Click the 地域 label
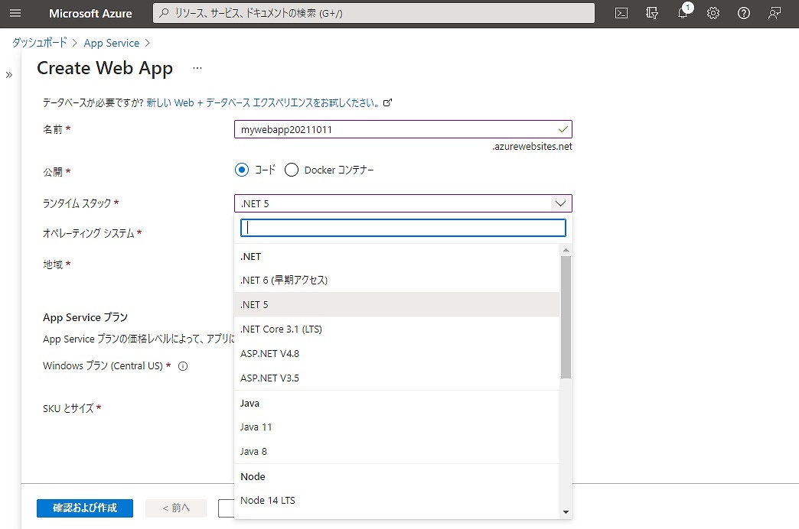 pos(53,264)
